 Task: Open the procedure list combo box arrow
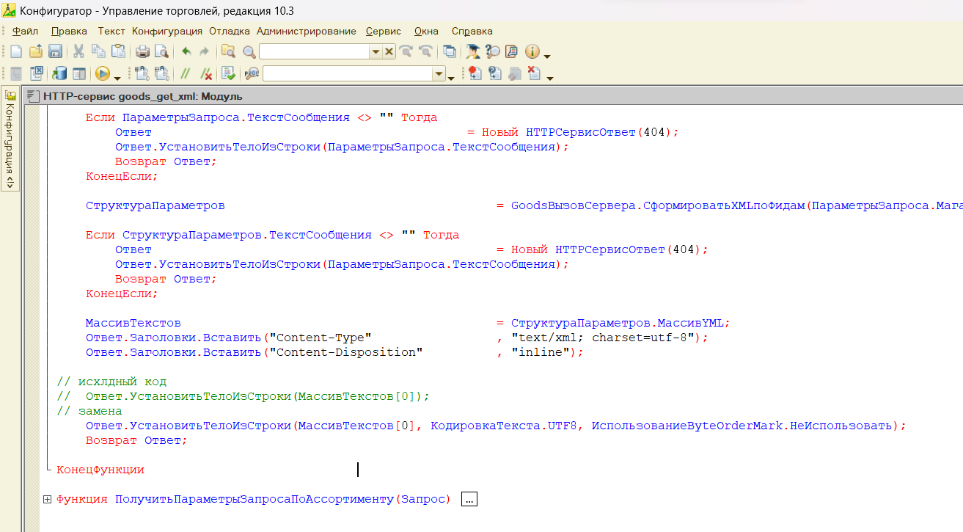(439, 74)
